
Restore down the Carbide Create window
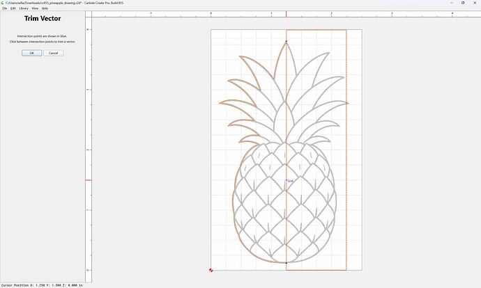pyautogui.click(x=463, y=3)
